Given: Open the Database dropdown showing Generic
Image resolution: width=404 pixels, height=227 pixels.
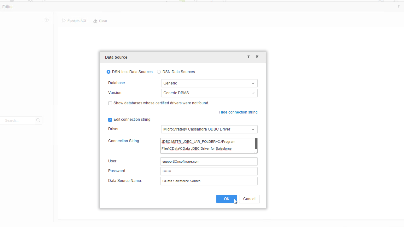Looking at the screenshot, I should coord(209,83).
